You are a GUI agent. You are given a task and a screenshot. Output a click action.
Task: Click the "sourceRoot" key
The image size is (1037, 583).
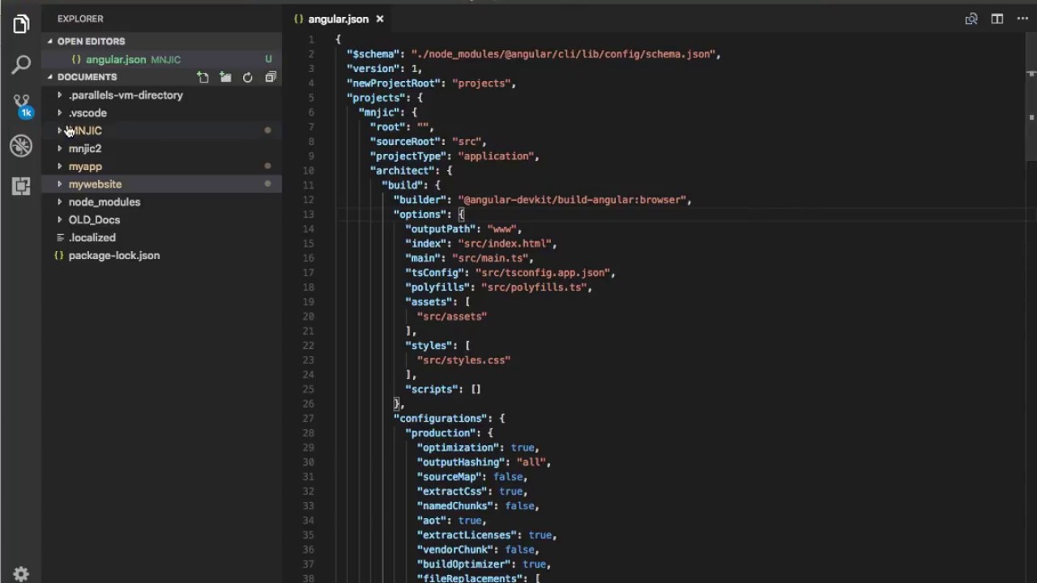405,142
